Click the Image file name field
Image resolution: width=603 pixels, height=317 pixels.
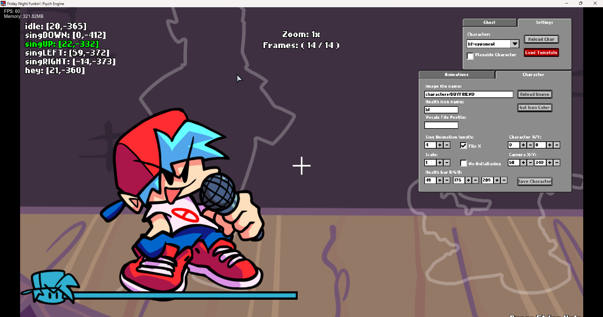[469, 94]
